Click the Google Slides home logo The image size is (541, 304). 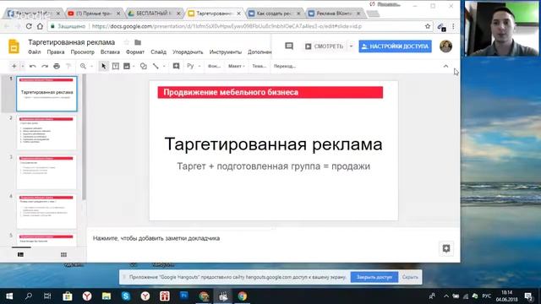click(14, 46)
